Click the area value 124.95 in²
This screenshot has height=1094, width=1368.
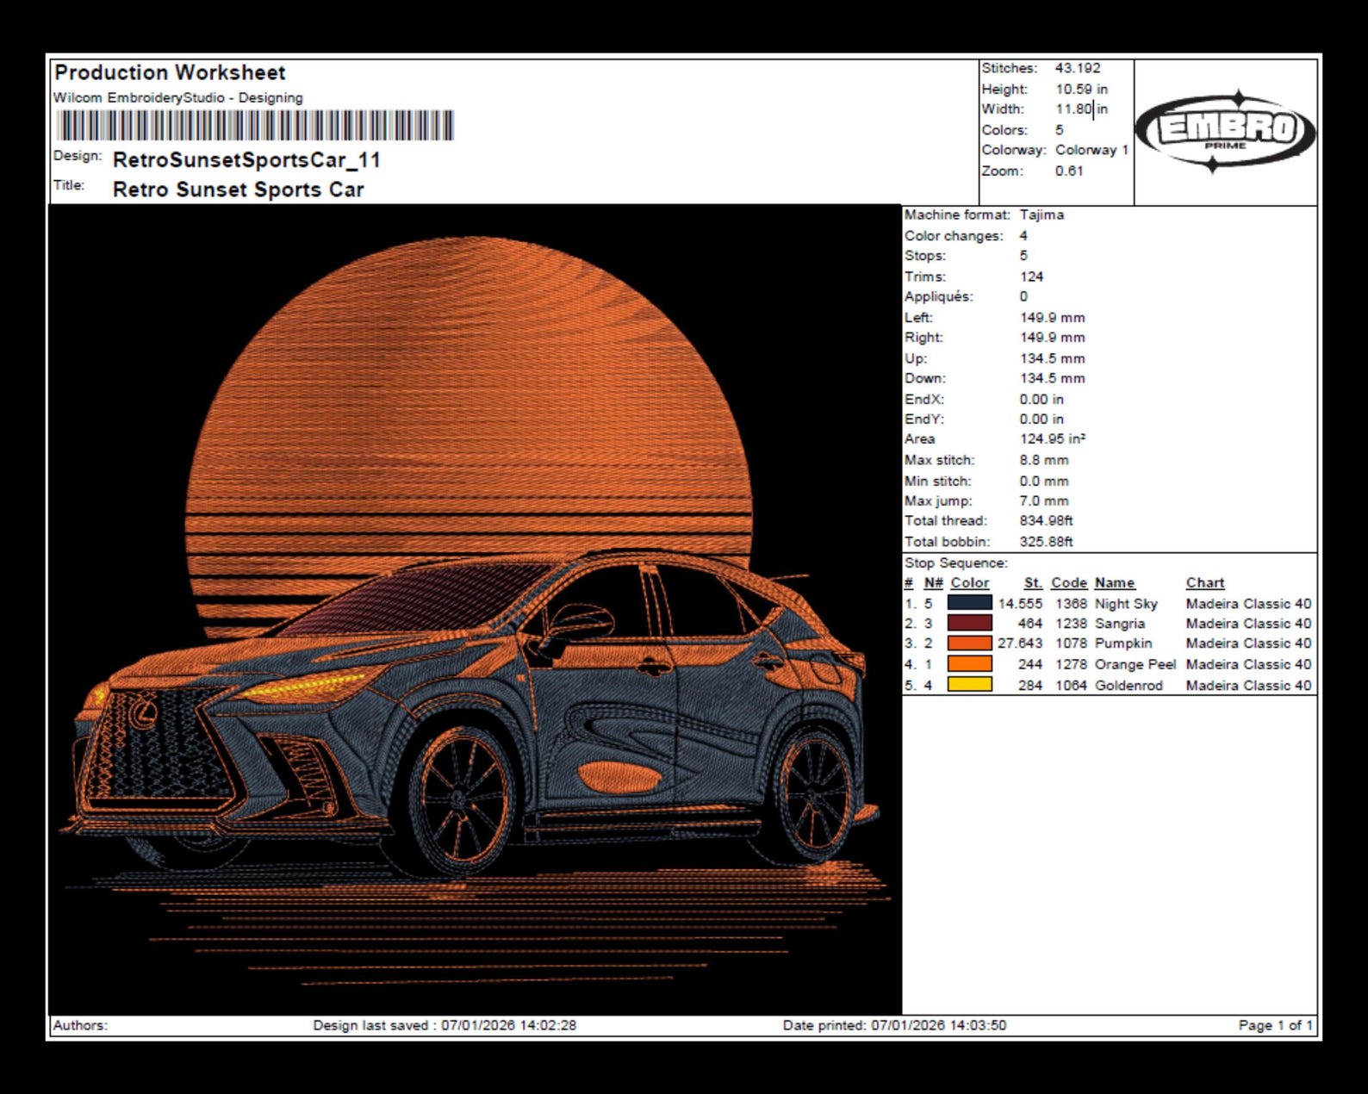(x=1052, y=438)
